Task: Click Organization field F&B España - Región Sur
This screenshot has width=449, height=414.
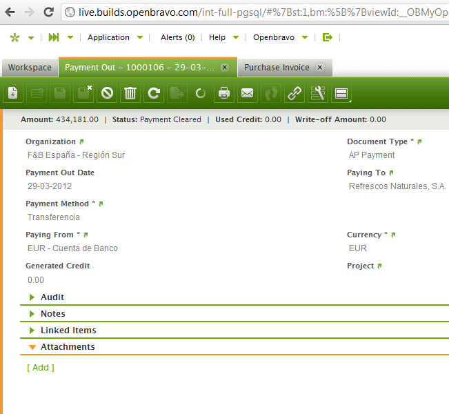Action: point(76,155)
